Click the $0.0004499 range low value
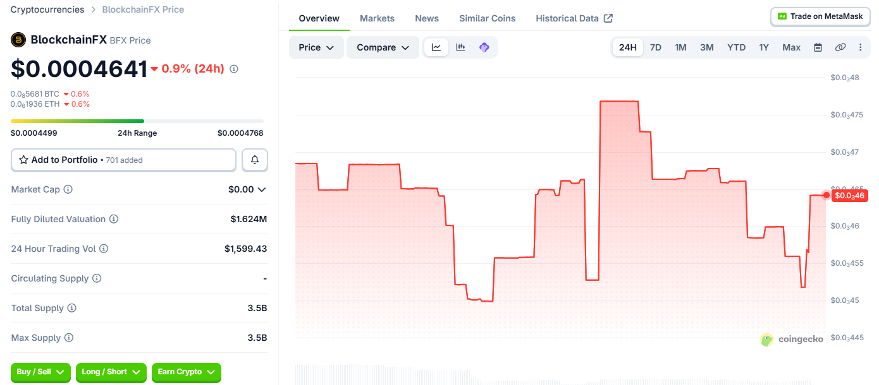 click(34, 133)
